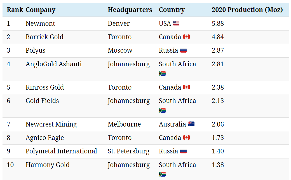Click the Rank column header

tap(15, 10)
